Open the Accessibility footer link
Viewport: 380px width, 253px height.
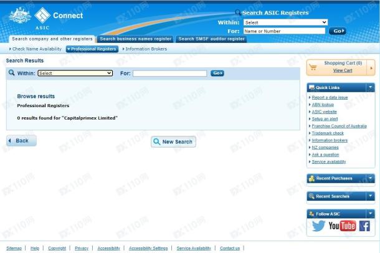click(x=108, y=248)
